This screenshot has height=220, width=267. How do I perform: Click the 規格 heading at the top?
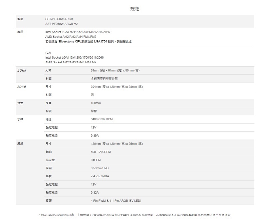tap(135, 9)
